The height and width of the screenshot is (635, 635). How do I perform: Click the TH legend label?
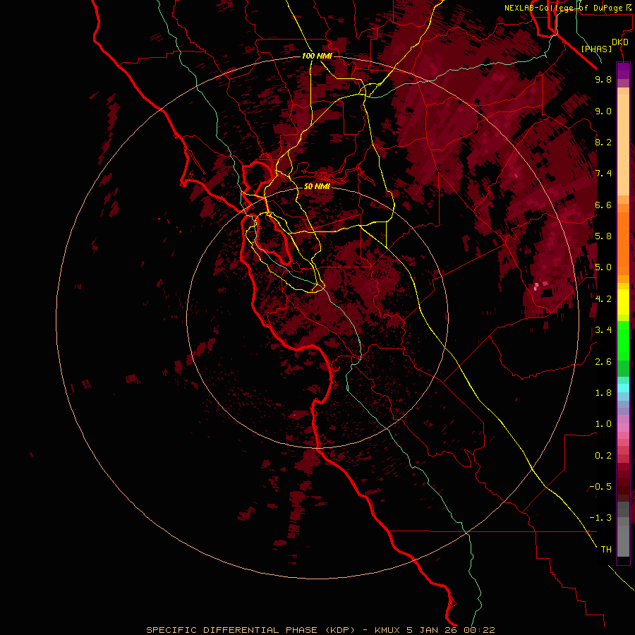[606, 550]
